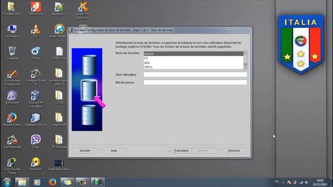333x187 pixels.
Task: Select the windows server 2008 r2 folder
Action: click(x=58, y=77)
